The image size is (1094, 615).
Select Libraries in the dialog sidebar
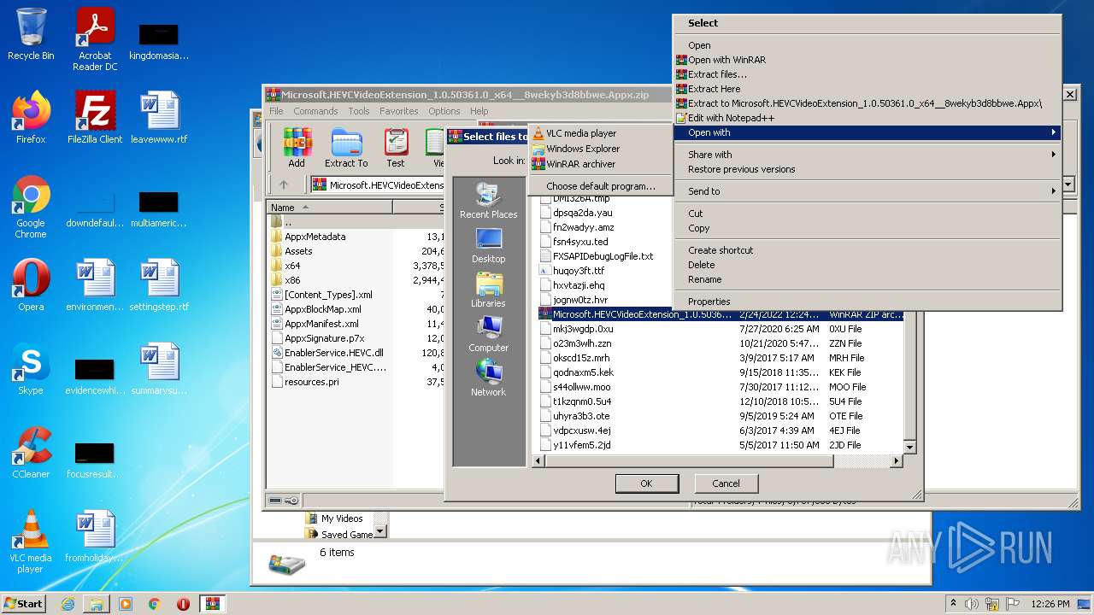[488, 290]
